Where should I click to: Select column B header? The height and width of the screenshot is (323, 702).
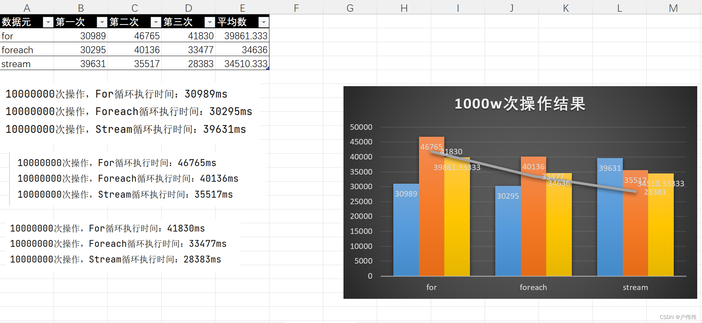click(x=81, y=8)
